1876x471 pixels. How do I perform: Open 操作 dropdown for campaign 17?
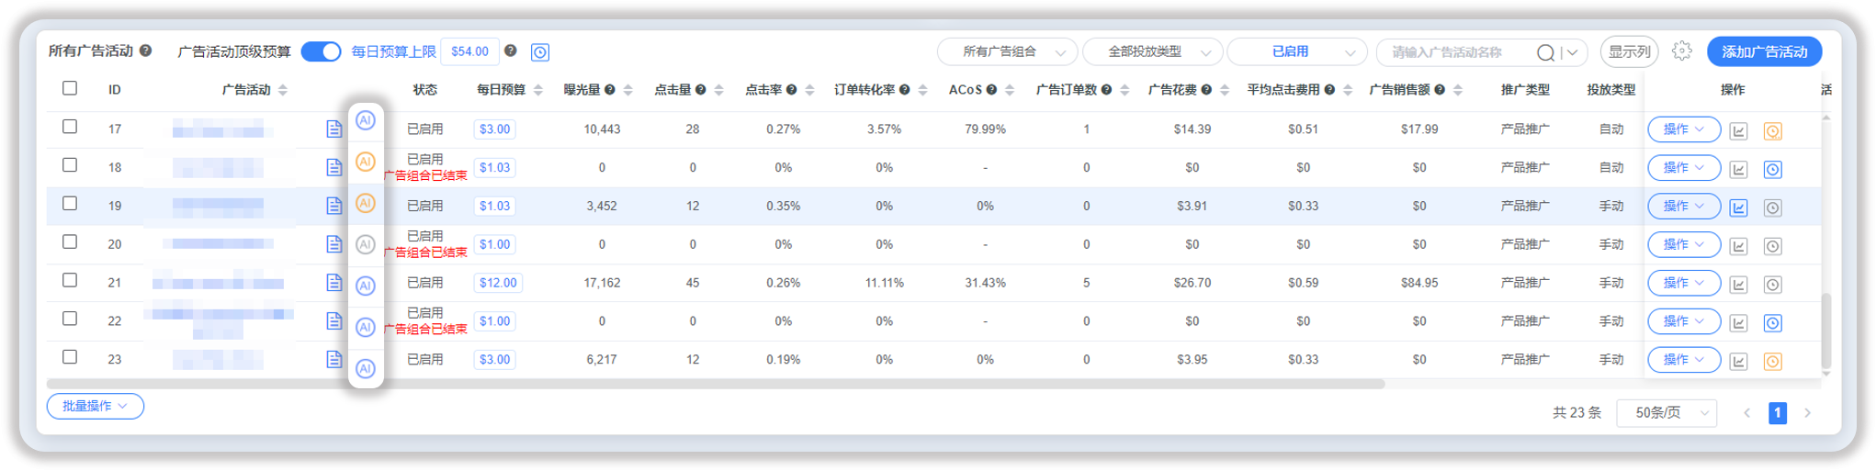click(1683, 129)
